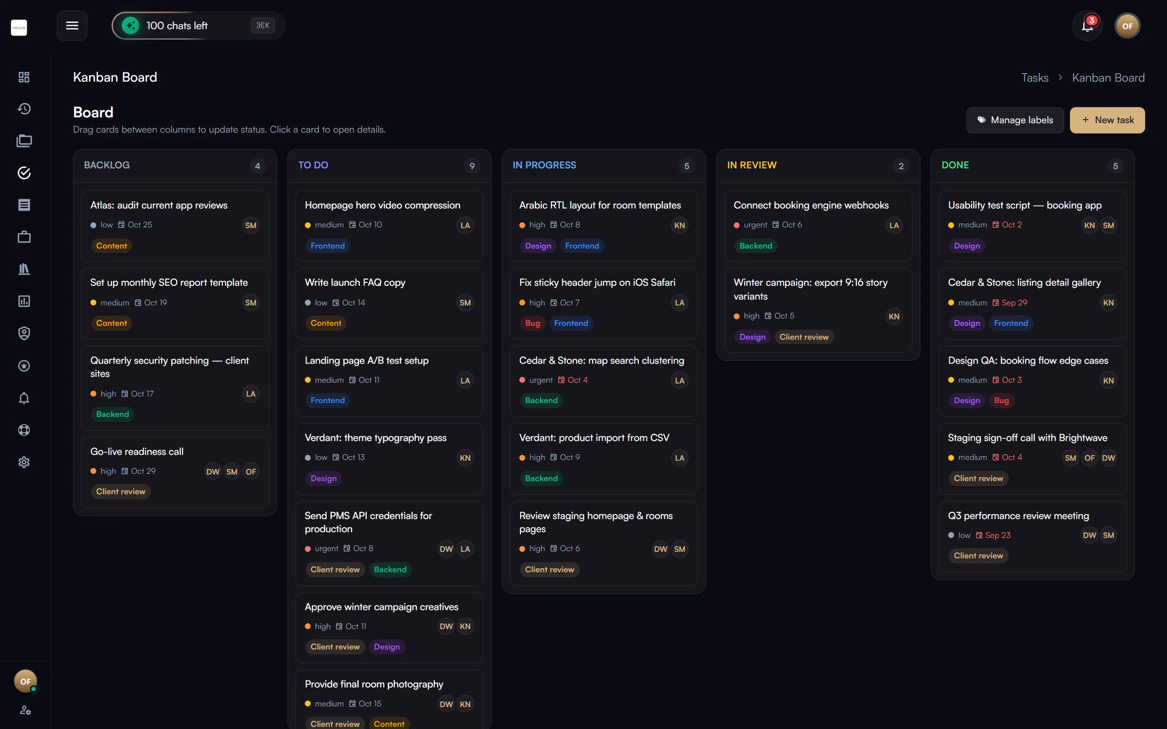The height and width of the screenshot is (729, 1167).
Task: Open the Go-live readiness call card
Action: 175,472
